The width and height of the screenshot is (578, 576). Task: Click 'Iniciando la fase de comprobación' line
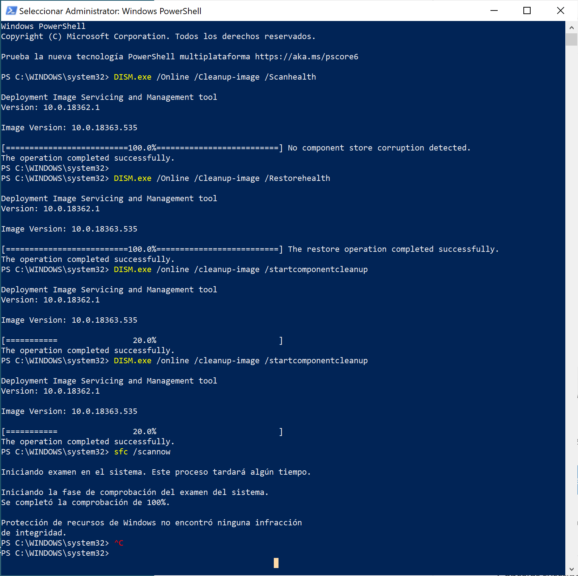pyautogui.click(x=135, y=492)
